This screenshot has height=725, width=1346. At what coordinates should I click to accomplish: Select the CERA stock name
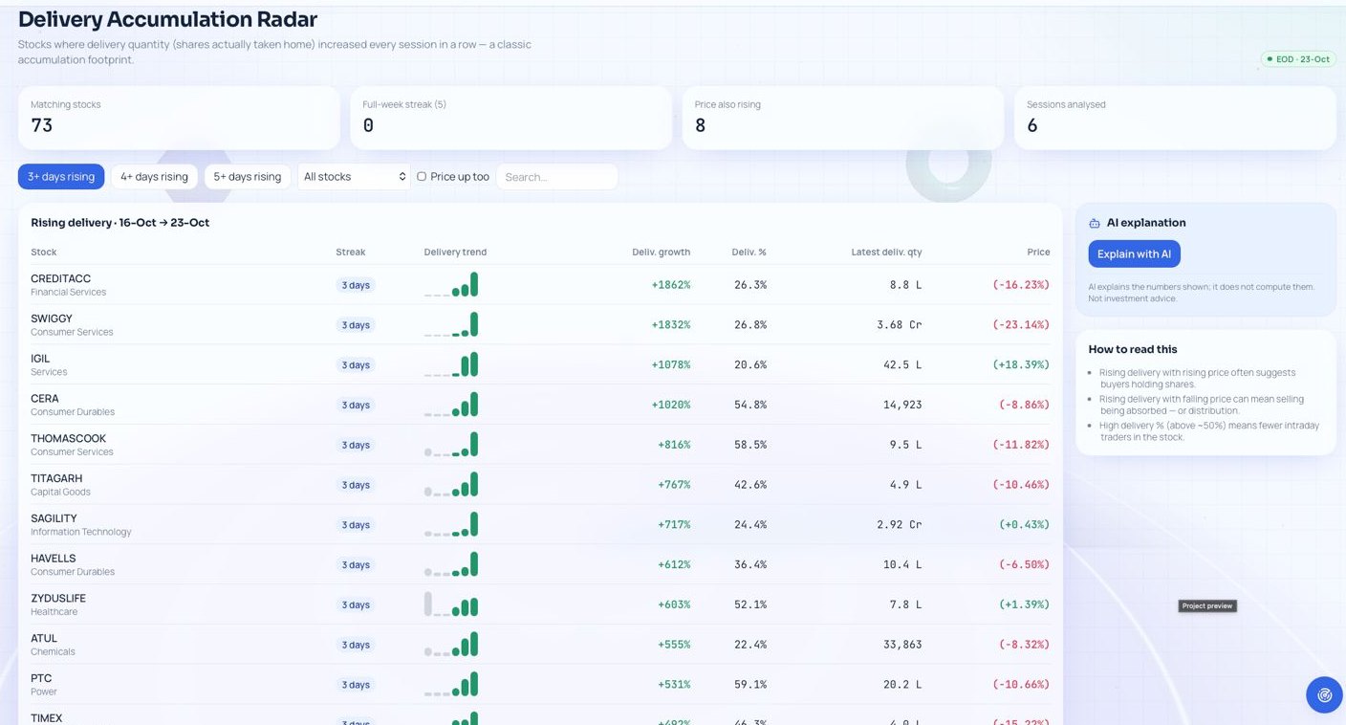(44, 399)
